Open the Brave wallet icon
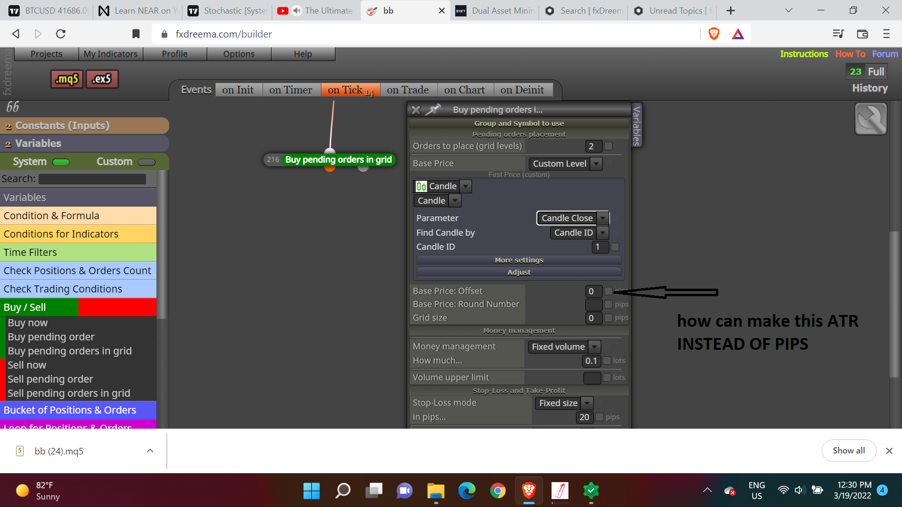 pos(863,34)
